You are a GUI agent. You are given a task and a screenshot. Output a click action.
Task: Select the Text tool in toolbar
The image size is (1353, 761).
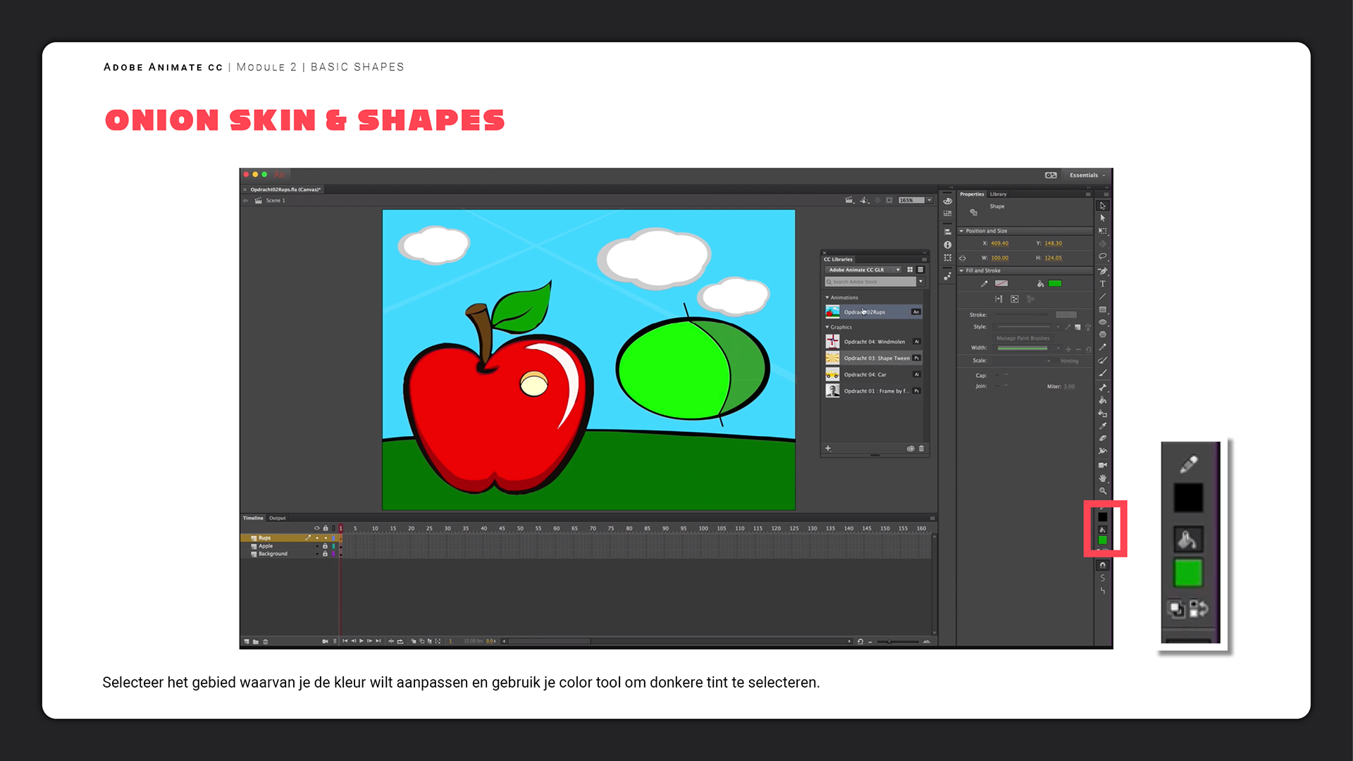click(x=1103, y=284)
